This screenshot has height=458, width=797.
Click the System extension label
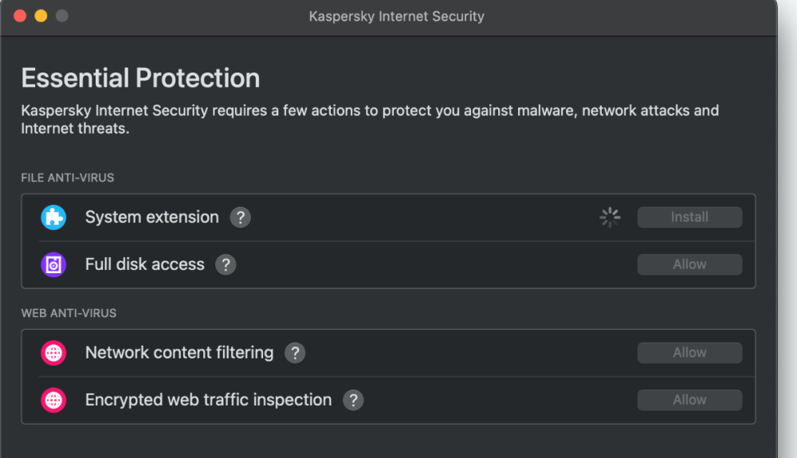pyautogui.click(x=151, y=217)
